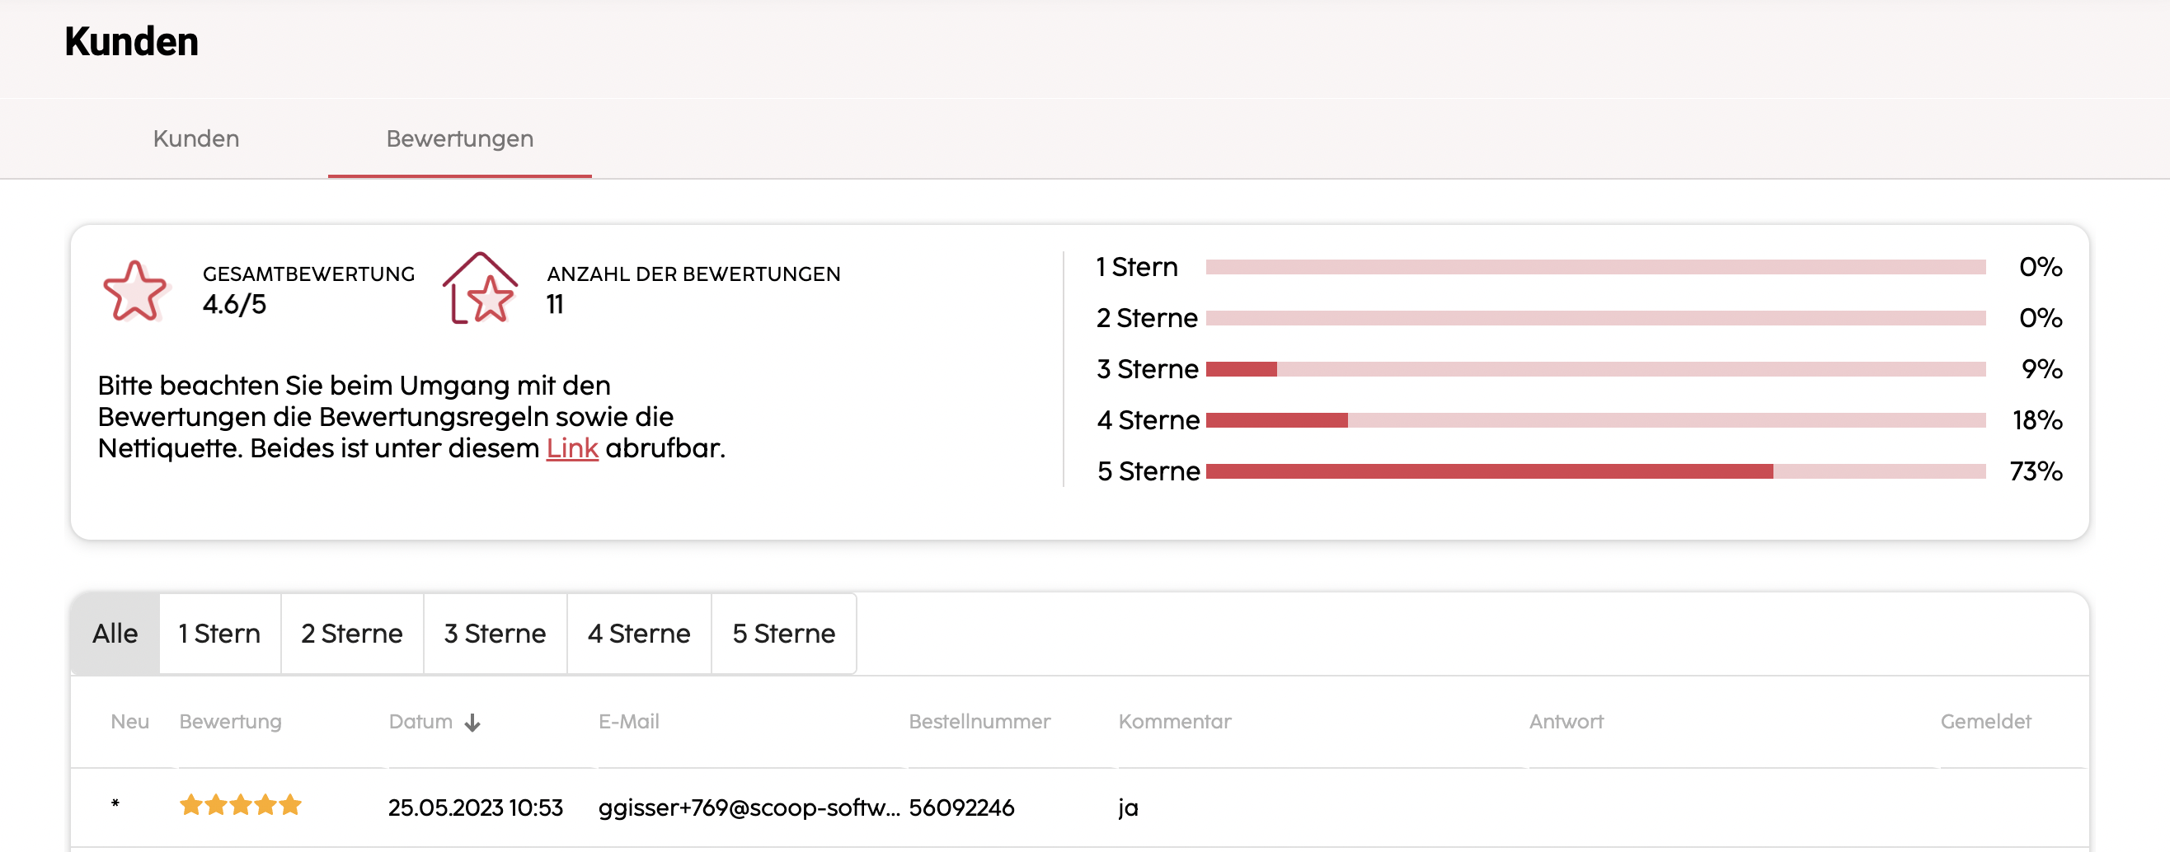The height and width of the screenshot is (852, 2170).
Task: Show only 3 Sterne reviews
Action: (x=496, y=633)
